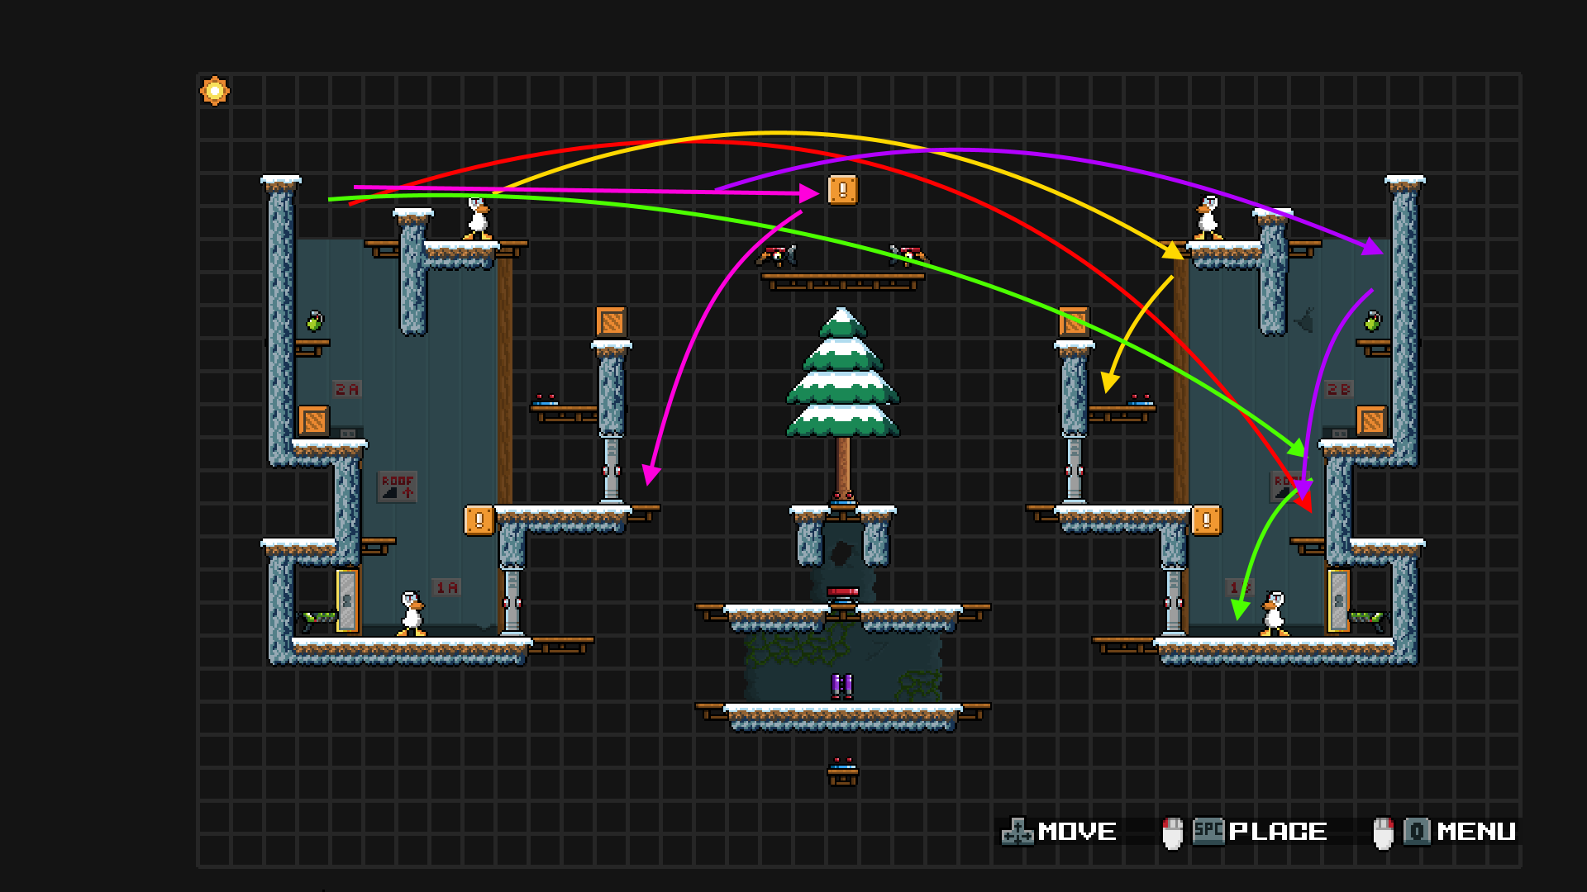Select the snowy pine tree
This screenshot has width=1587, height=892.
pyautogui.click(x=842, y=376)
